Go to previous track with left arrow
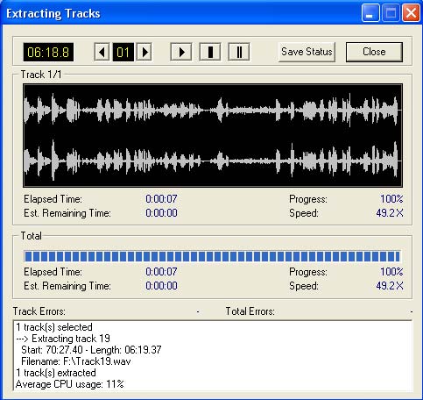The height and width of the screenshot is (400, 423). 102,52
